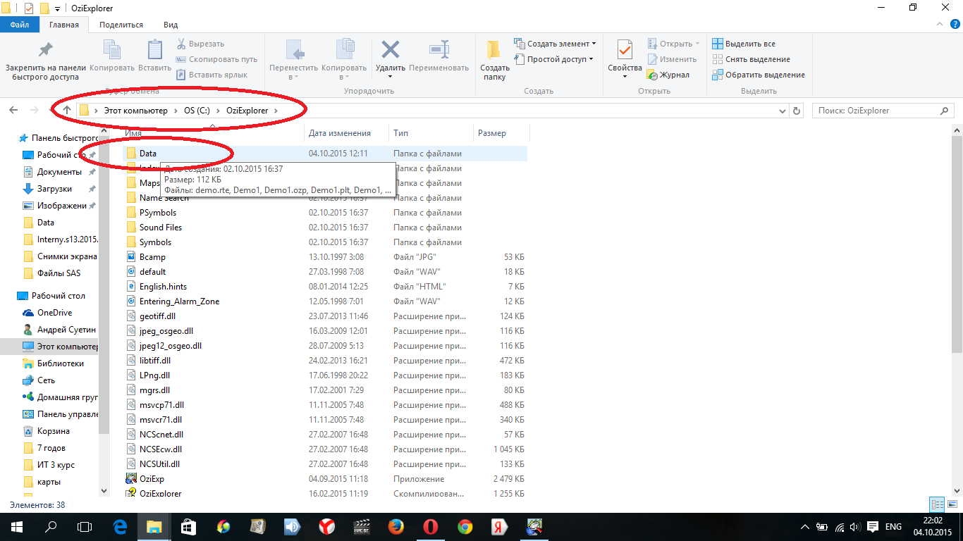
Task: Open the Переместить в dropdown
Action: pos(294,61)
